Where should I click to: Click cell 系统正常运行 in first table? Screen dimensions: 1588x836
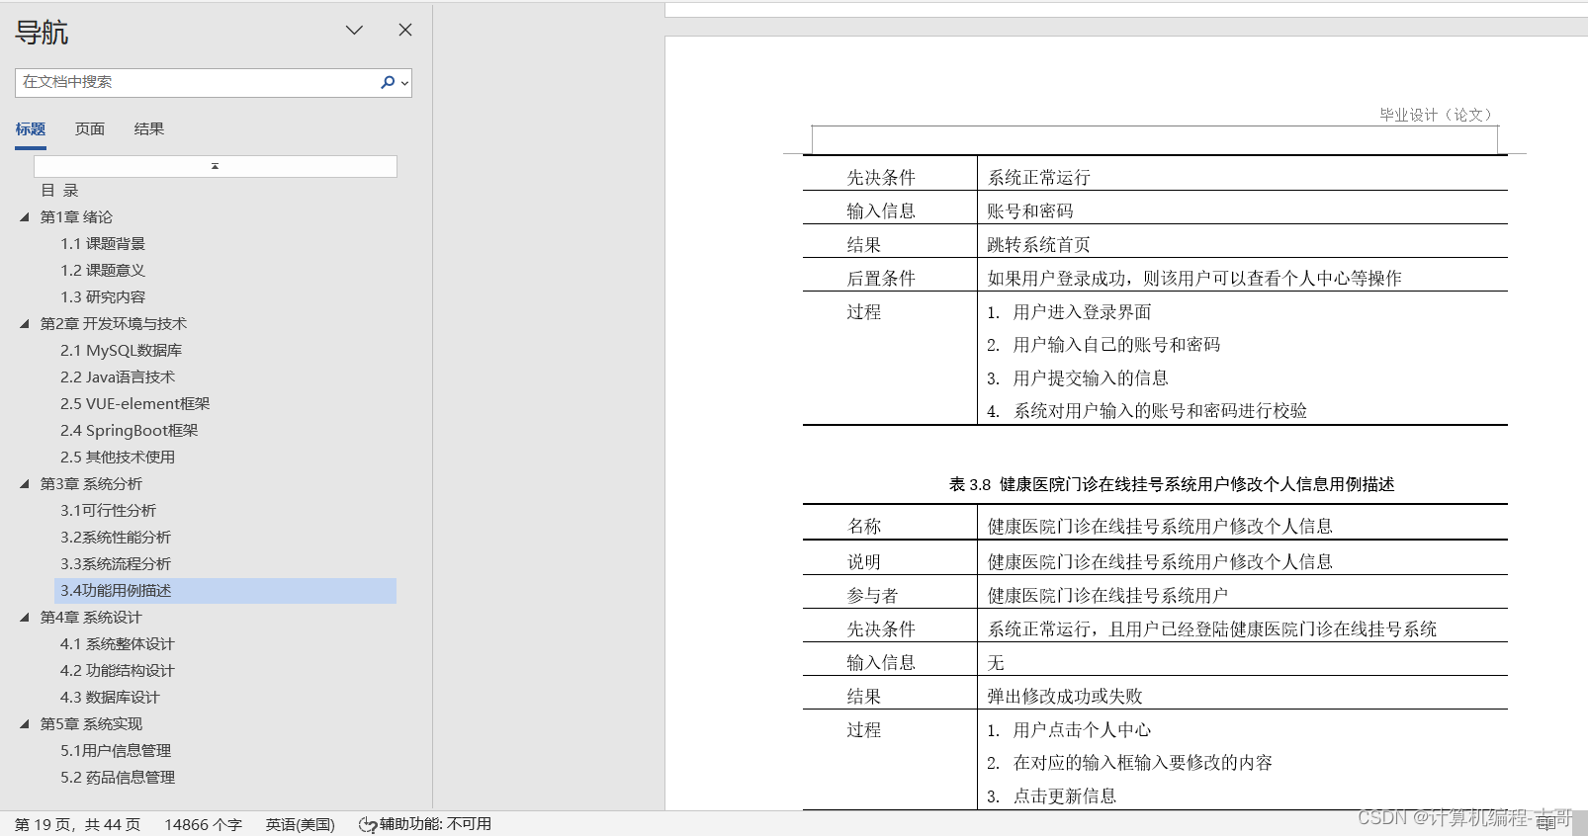click(1039, 178)
